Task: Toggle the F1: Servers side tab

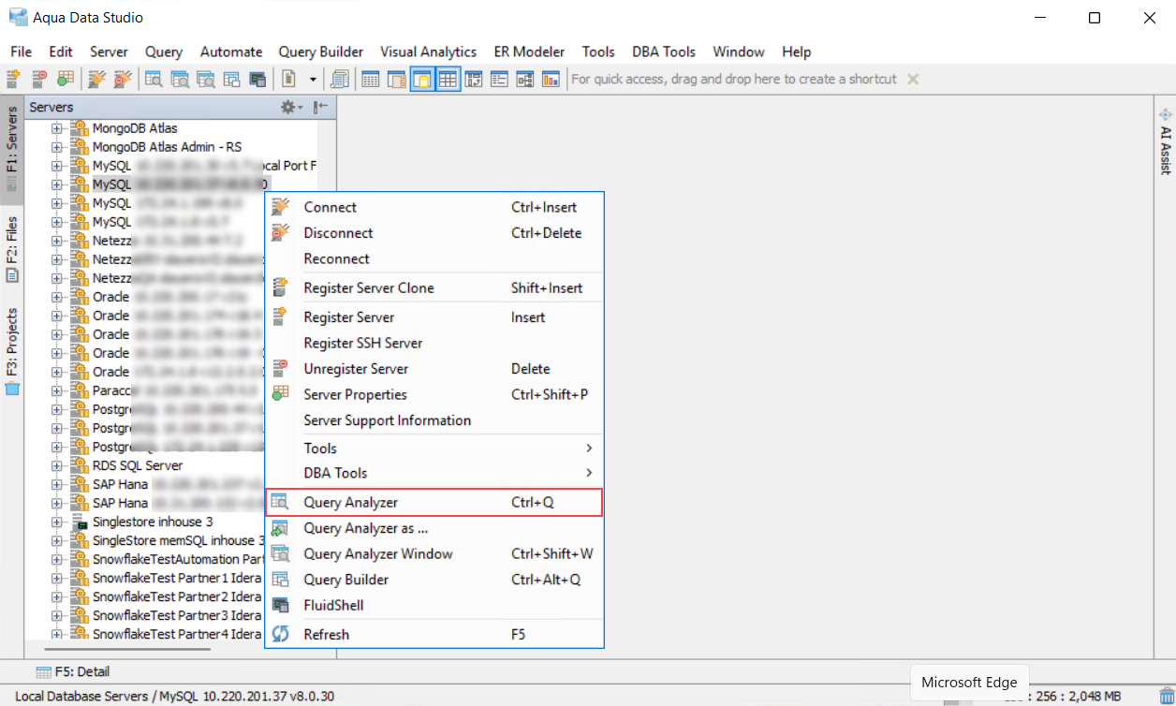Action: pos(12,148)
